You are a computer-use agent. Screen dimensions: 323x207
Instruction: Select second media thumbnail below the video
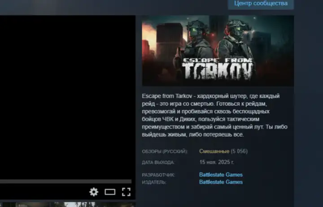click(90, 204)
